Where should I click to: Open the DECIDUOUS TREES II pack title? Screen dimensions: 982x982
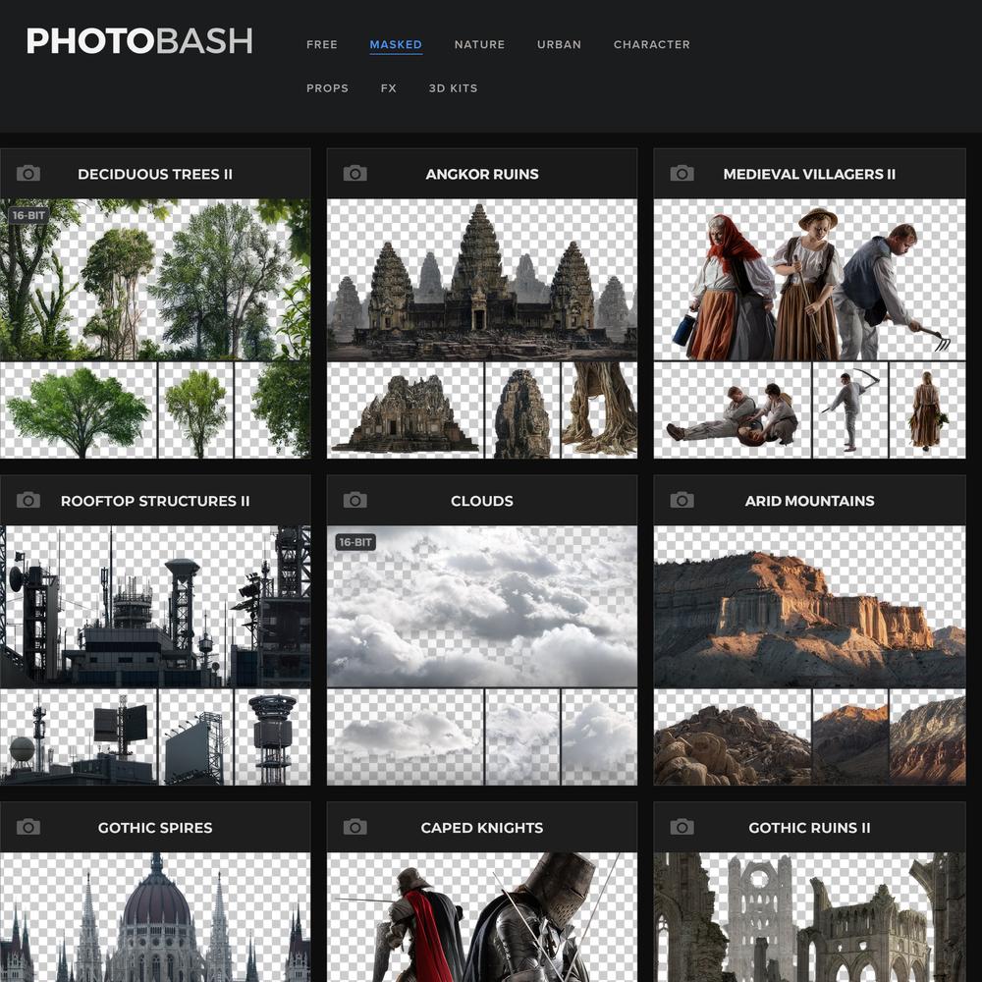coord(155,174)
